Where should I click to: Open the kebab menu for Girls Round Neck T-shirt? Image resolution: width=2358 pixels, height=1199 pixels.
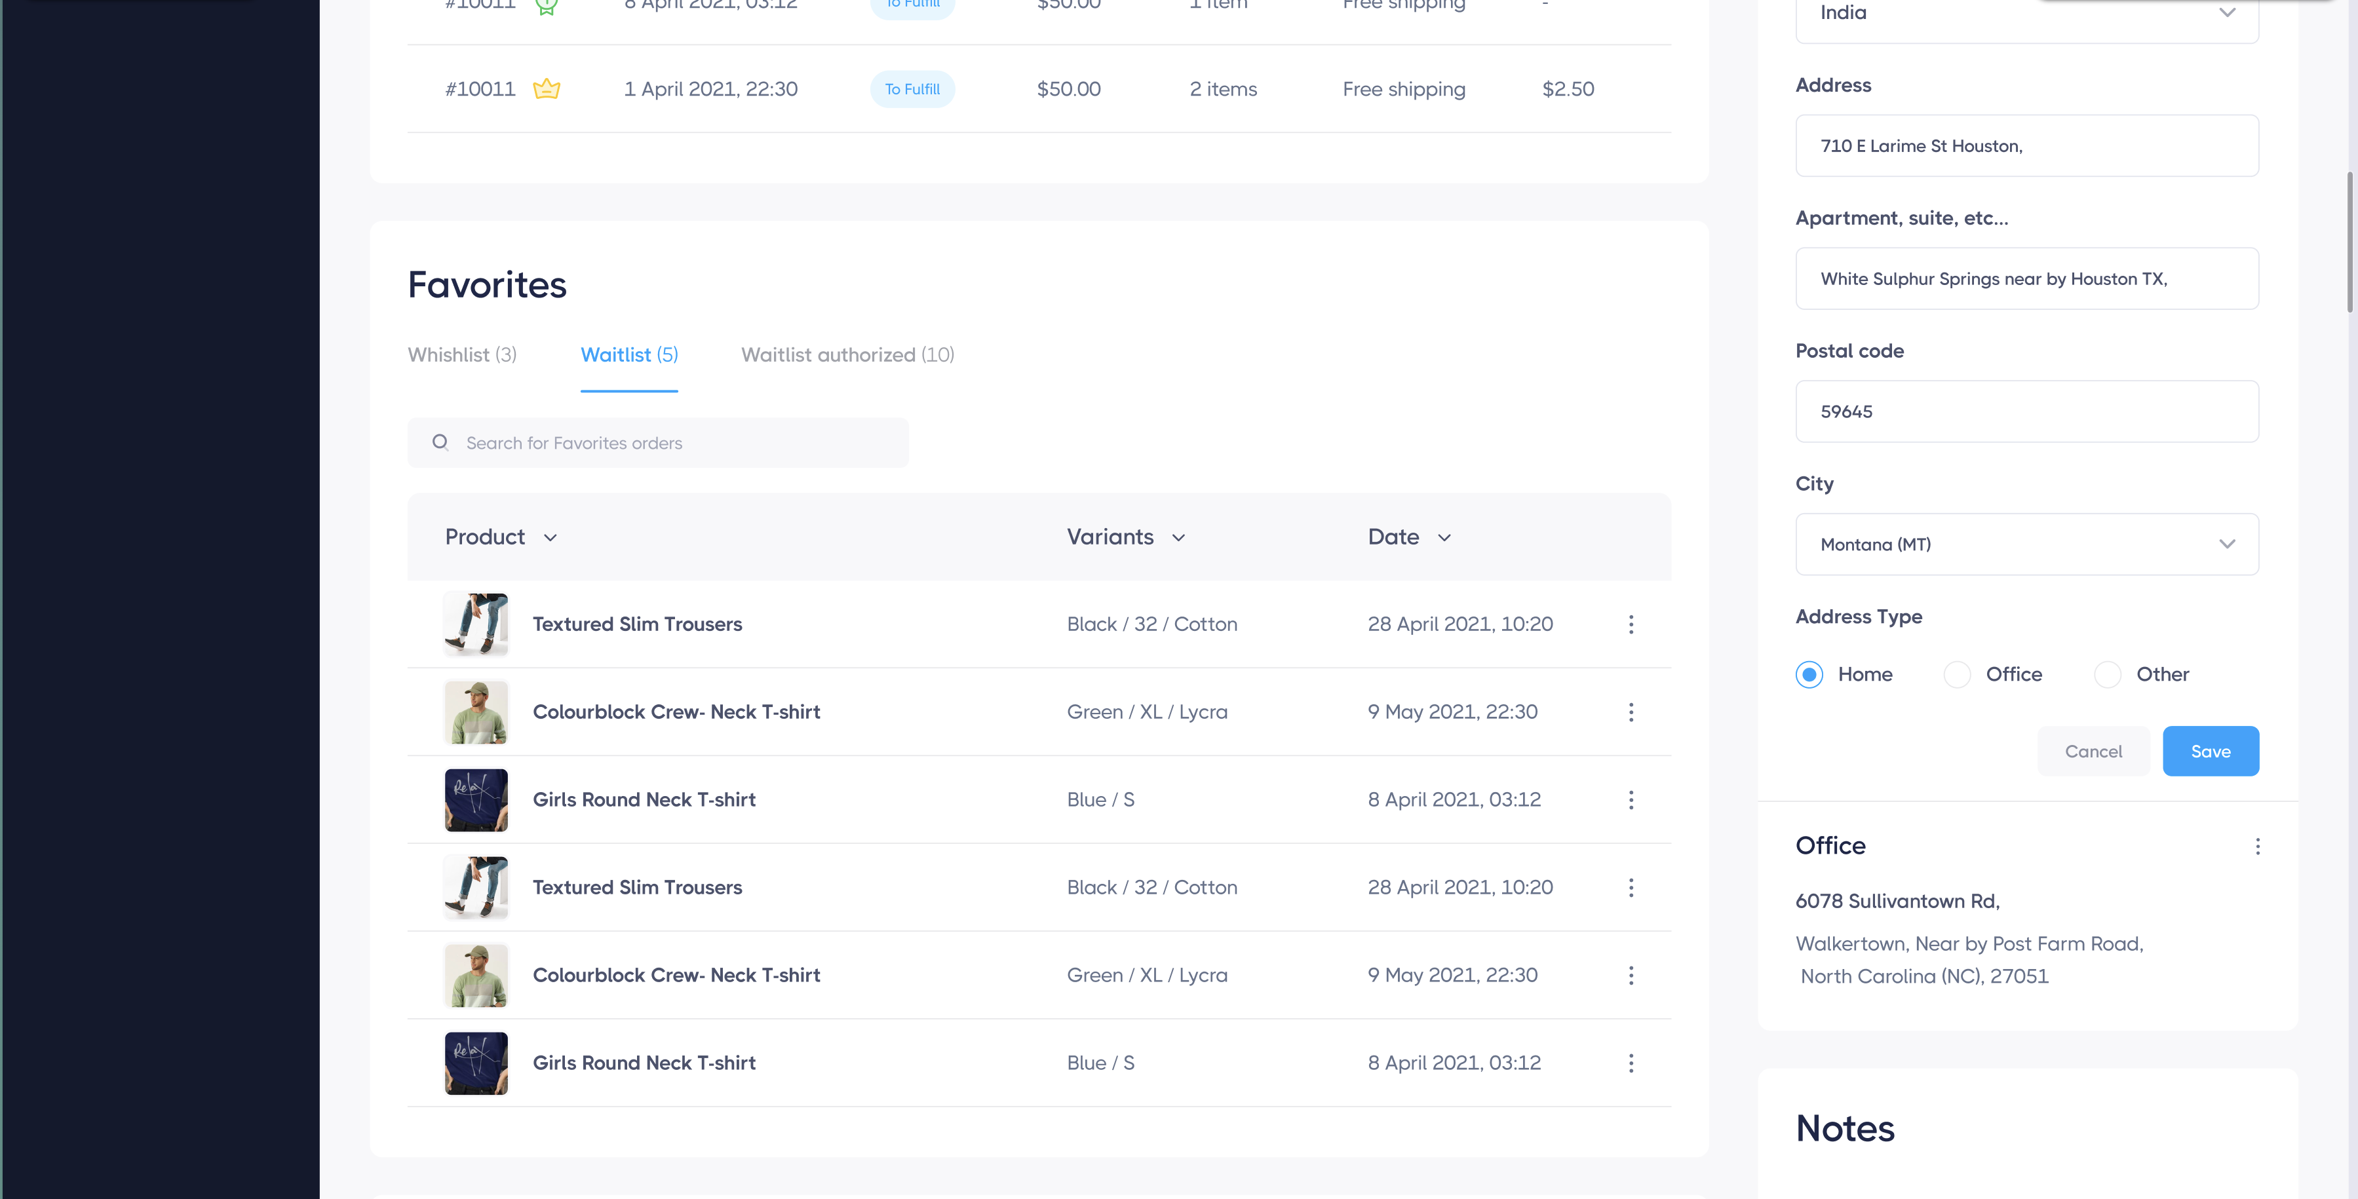click(x=1631, y=800)
